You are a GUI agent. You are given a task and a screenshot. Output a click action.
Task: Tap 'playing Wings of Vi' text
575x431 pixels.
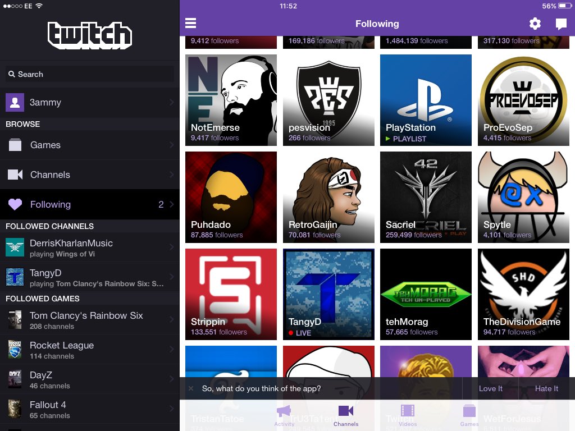click(62, 254)
